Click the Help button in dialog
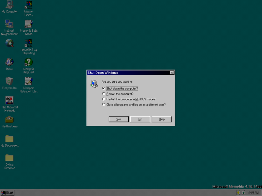The image size is (262, 196). pyautogui.click(x=161, y=119)
